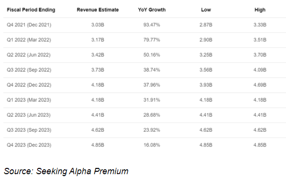Select the Low column header
The height and width of the screenshot is (179, 286).
(206, 10)
